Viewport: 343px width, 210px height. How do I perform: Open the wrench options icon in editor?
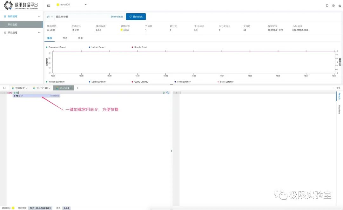point(168,93)
